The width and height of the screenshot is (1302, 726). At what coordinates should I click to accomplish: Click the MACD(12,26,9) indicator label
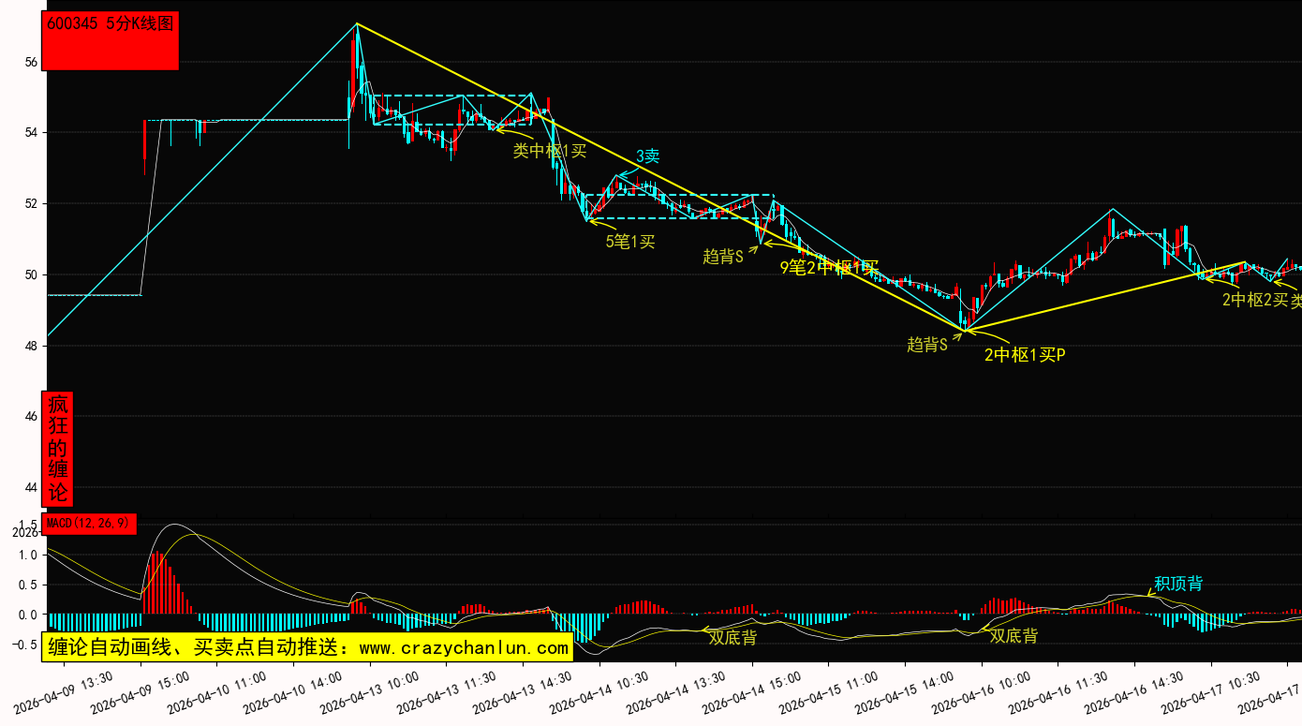pos(89,524)
